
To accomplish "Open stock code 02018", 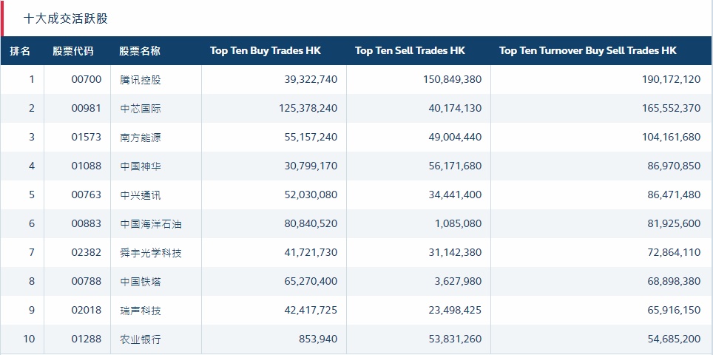I will [87, 311].
